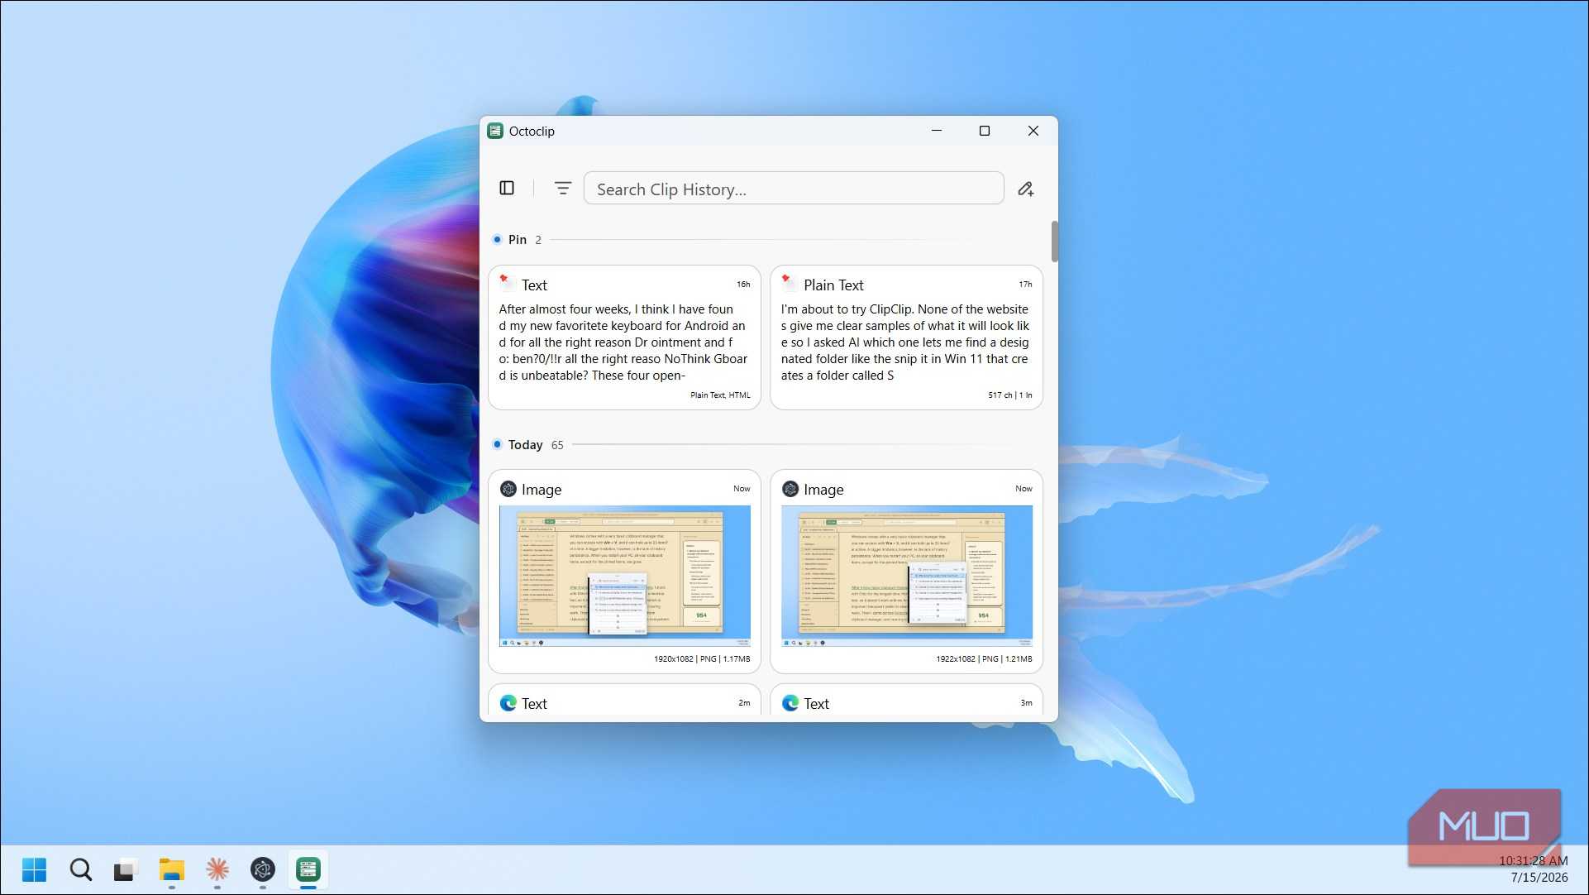1589x895 pixels.
Task: Open the 1922x1082 PNG image thumbnail
Action: [x=906, y=576]
